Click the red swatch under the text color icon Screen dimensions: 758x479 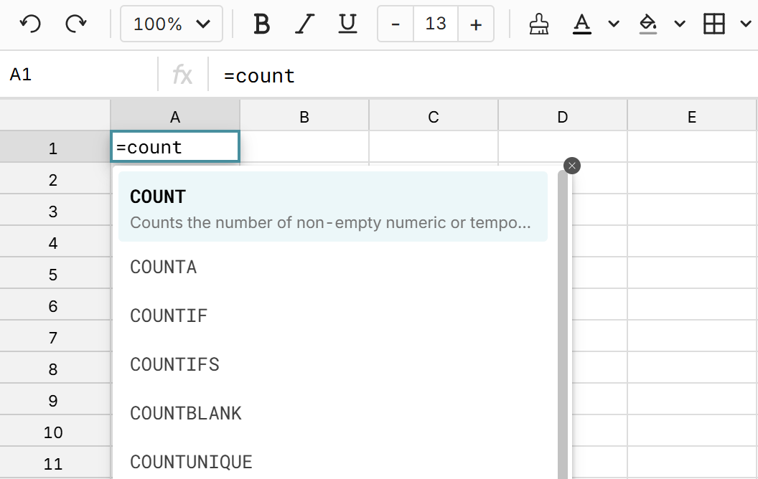tap(581, 32)
